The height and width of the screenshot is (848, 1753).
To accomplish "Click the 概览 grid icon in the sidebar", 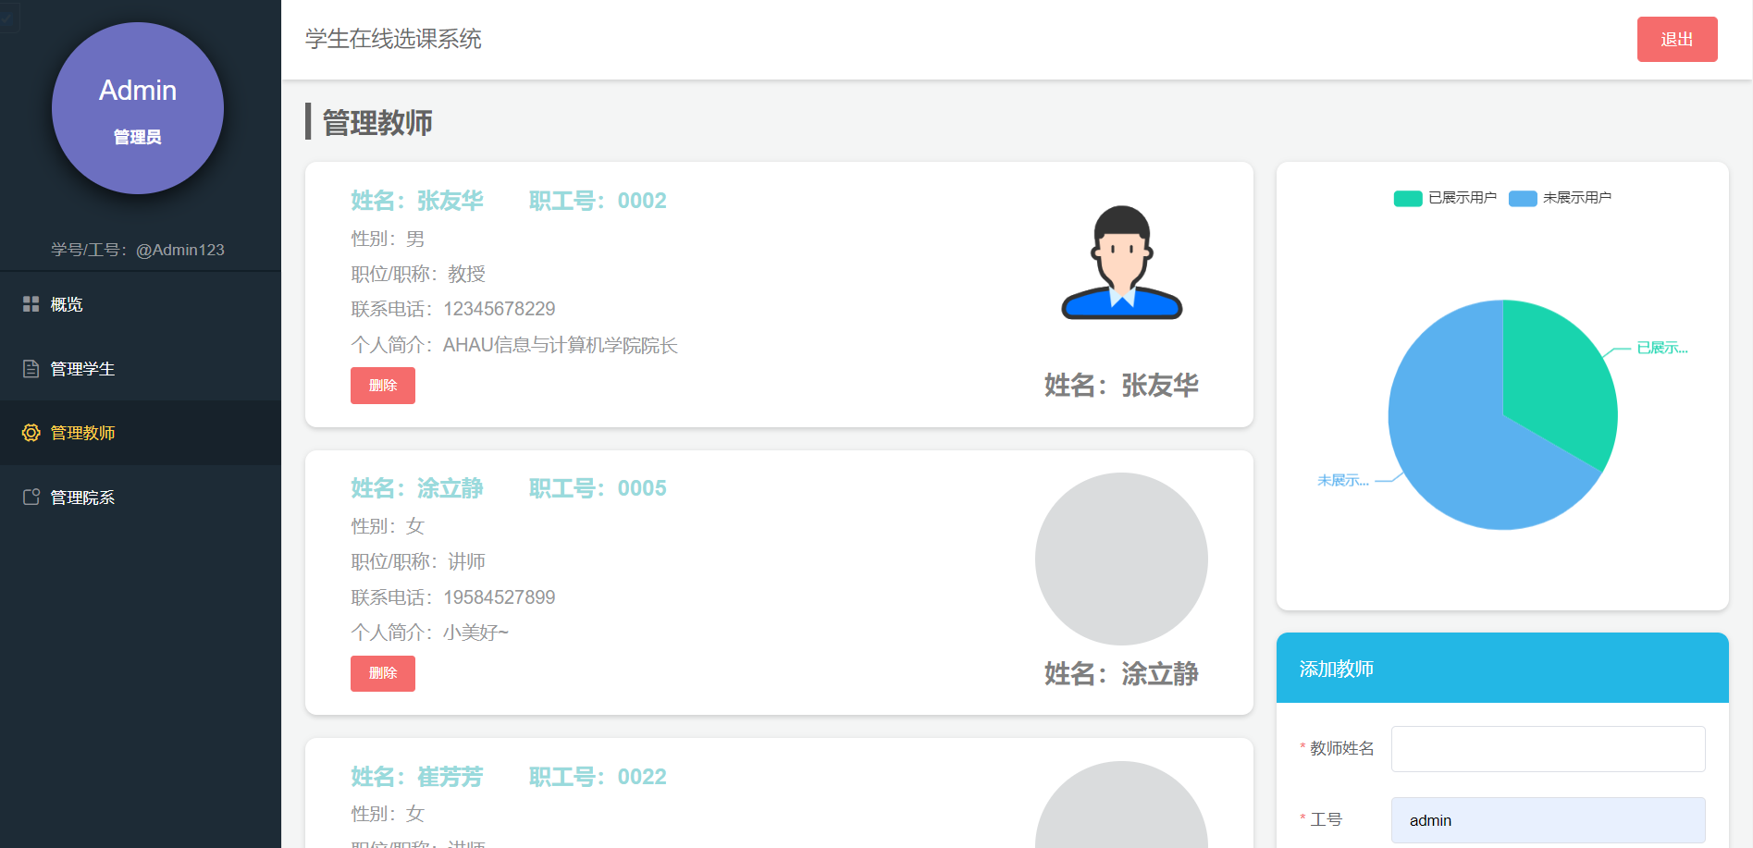I will click(x=31, y=304).
